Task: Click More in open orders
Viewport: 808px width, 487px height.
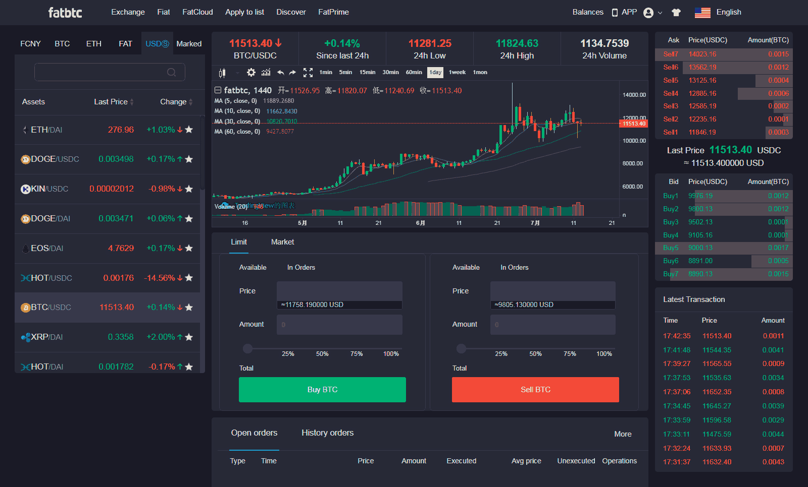Action: tap(623, 434)
